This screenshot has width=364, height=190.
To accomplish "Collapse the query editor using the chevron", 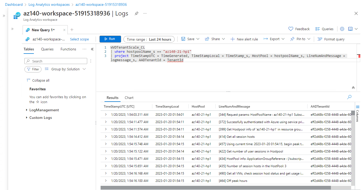I will [353, 87].
